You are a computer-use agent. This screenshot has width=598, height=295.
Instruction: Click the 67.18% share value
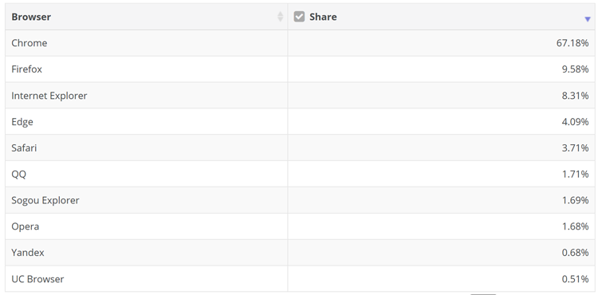click(572, 43)
